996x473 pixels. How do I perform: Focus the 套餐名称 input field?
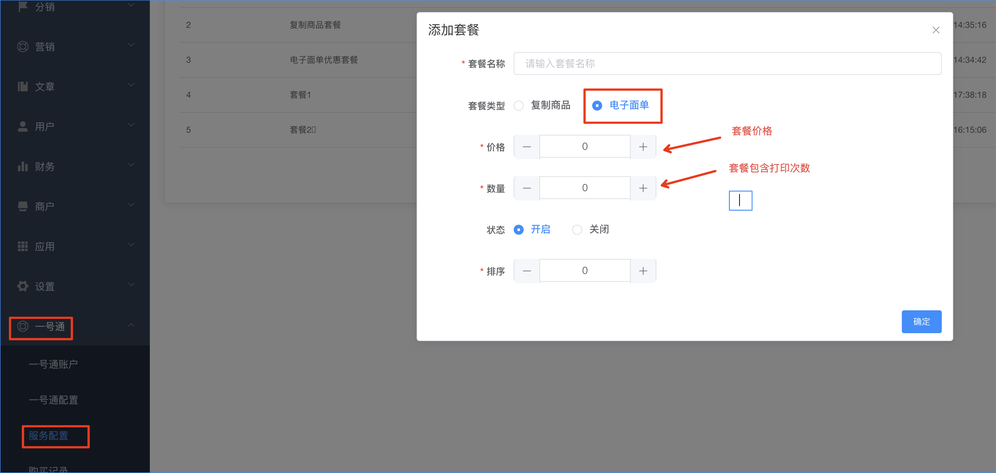point(727,64)
